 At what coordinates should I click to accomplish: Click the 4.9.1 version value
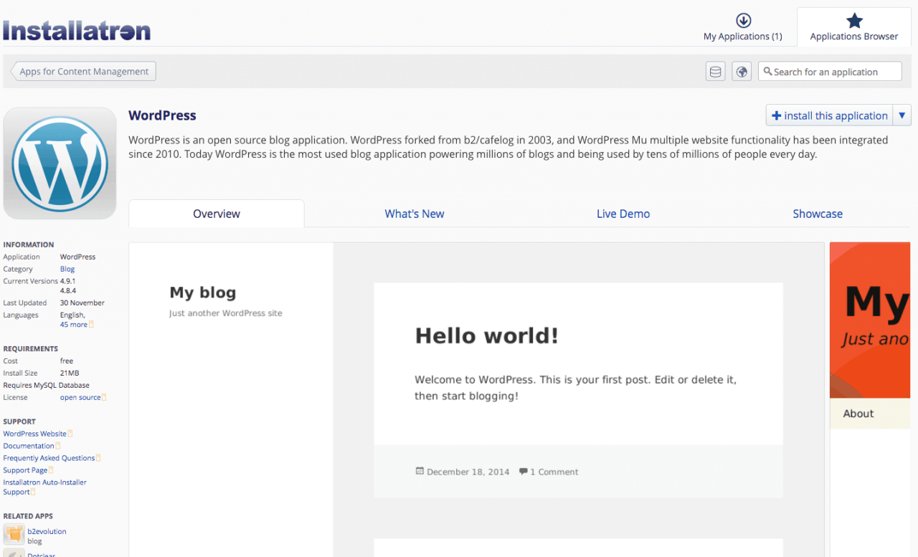[68, 281]
